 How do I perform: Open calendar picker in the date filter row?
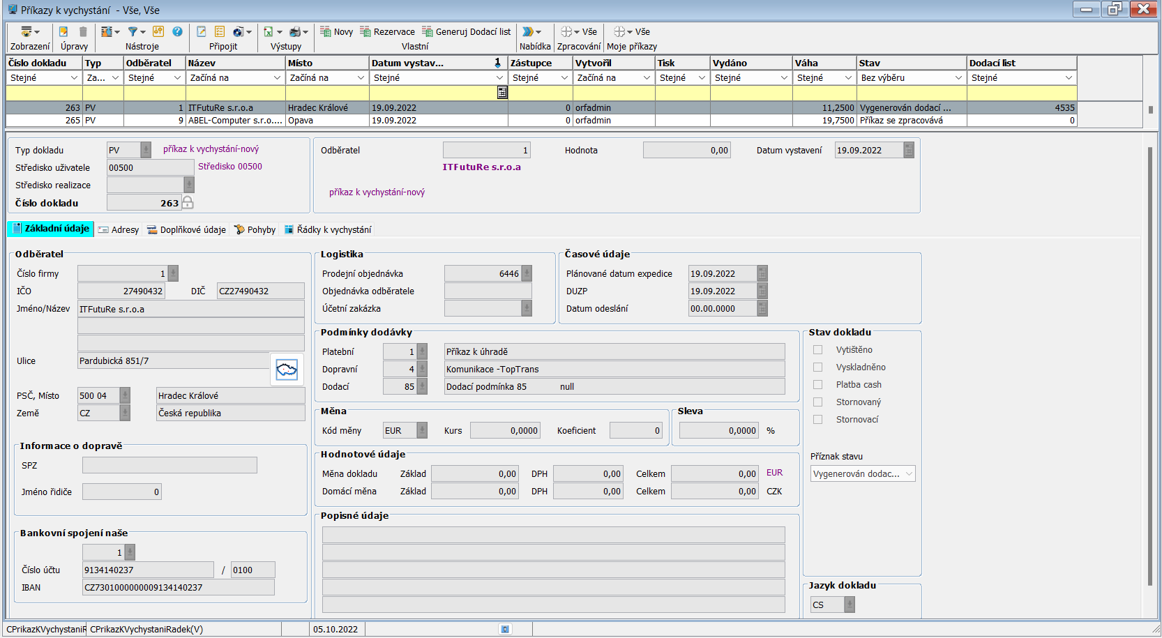(x=501, y=92)
